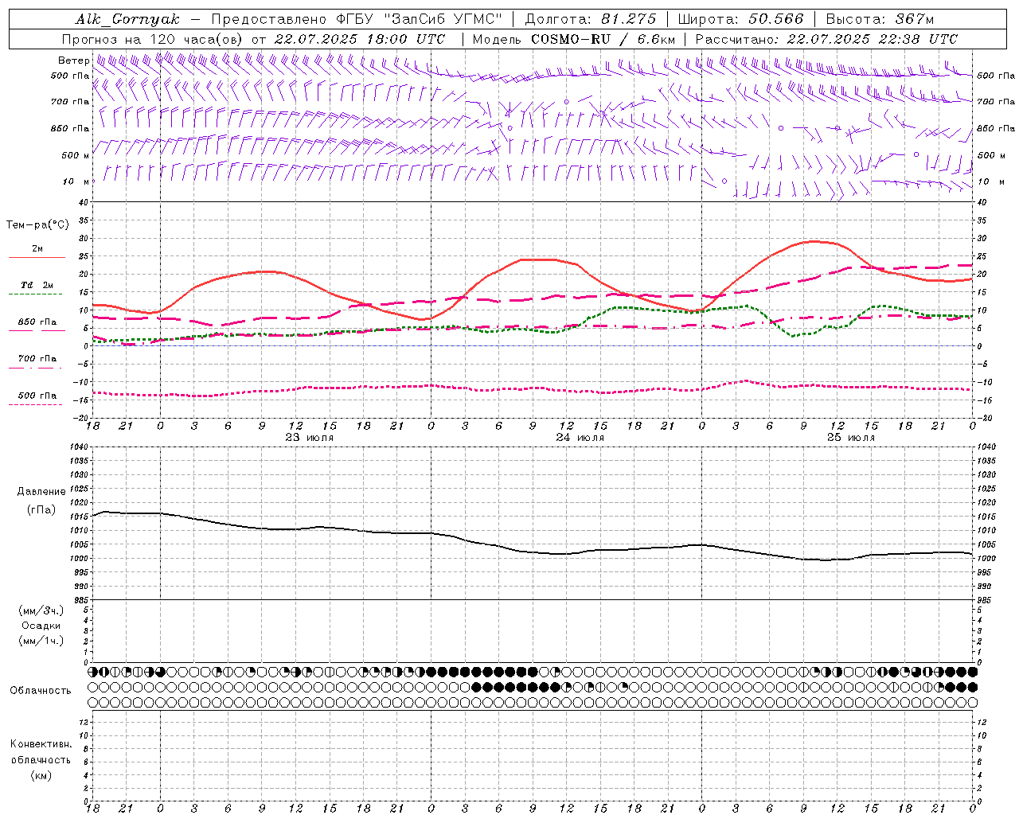The image size is (1019, 815).
Task: Click the Широта: 50.566 latitude value
Action: tap(740, 19)
